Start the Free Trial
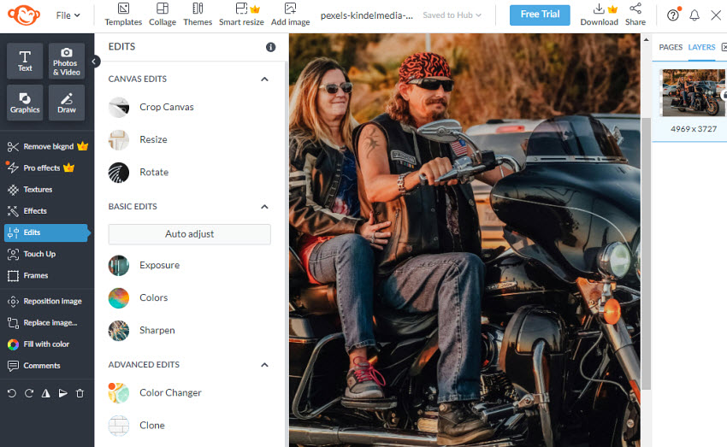This screenshot has width=727, height=447. point(540,15)
